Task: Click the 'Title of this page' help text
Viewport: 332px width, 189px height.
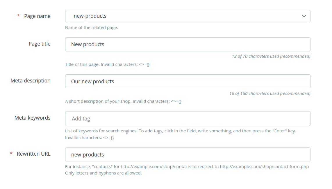Action: (107, 64)
